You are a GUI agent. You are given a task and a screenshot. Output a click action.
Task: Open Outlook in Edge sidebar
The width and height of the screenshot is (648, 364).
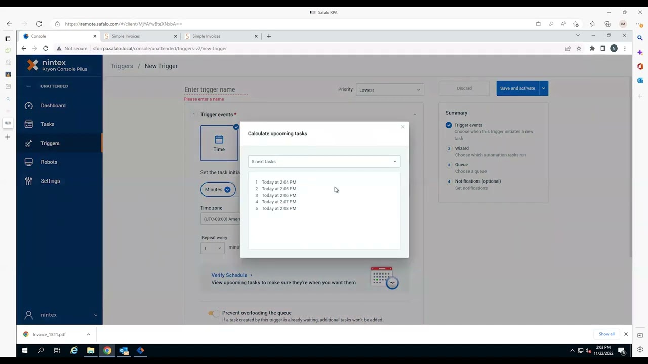[x=640, y=80]
